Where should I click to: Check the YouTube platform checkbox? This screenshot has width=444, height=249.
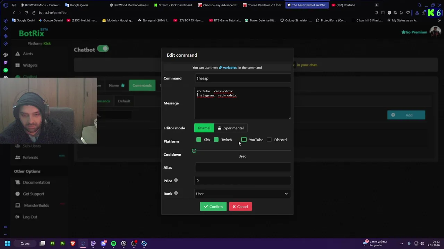point(244,140)
